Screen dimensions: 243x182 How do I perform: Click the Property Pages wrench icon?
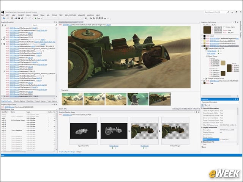pos(209,105)
